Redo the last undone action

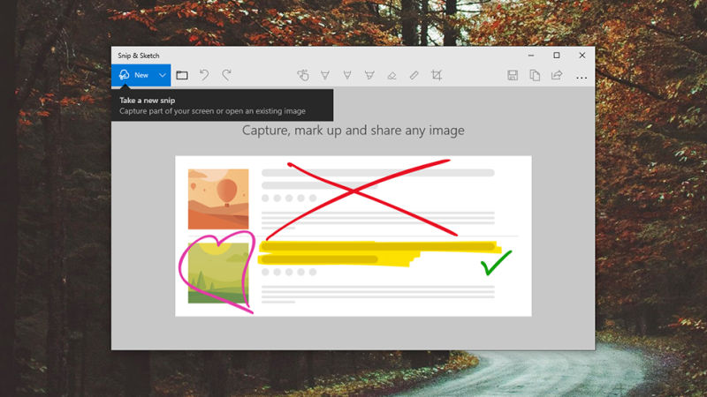(226, 76)
